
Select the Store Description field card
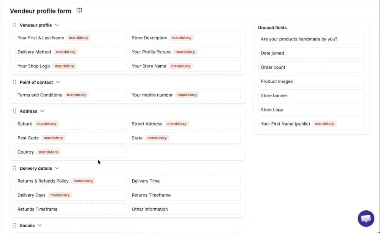tap(185, 38)
